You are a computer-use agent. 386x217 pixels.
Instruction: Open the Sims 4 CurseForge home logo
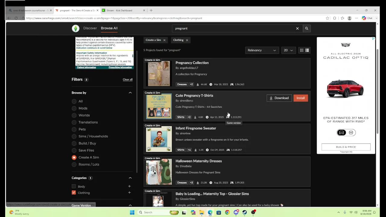75,28
